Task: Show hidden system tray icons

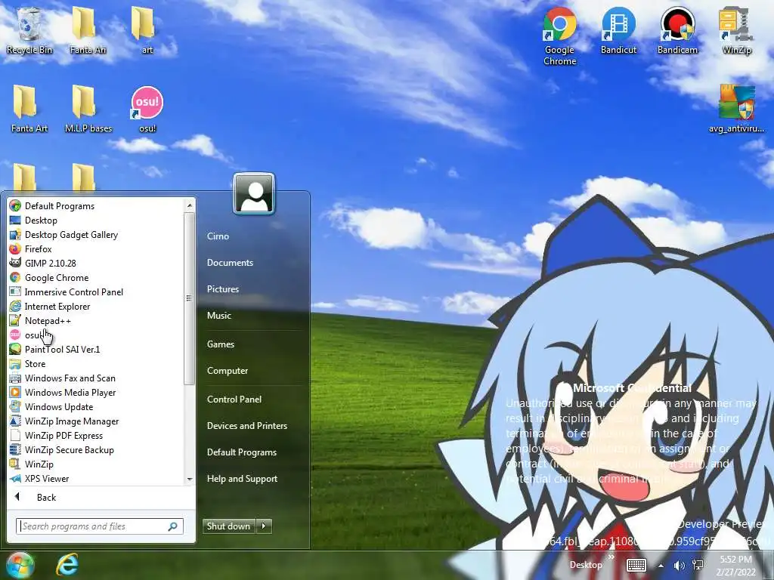Action: [661, 566]
